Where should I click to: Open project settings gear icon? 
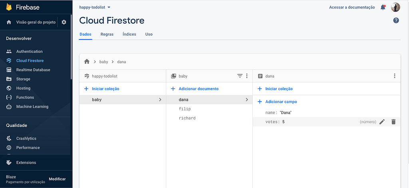(64, 22)
